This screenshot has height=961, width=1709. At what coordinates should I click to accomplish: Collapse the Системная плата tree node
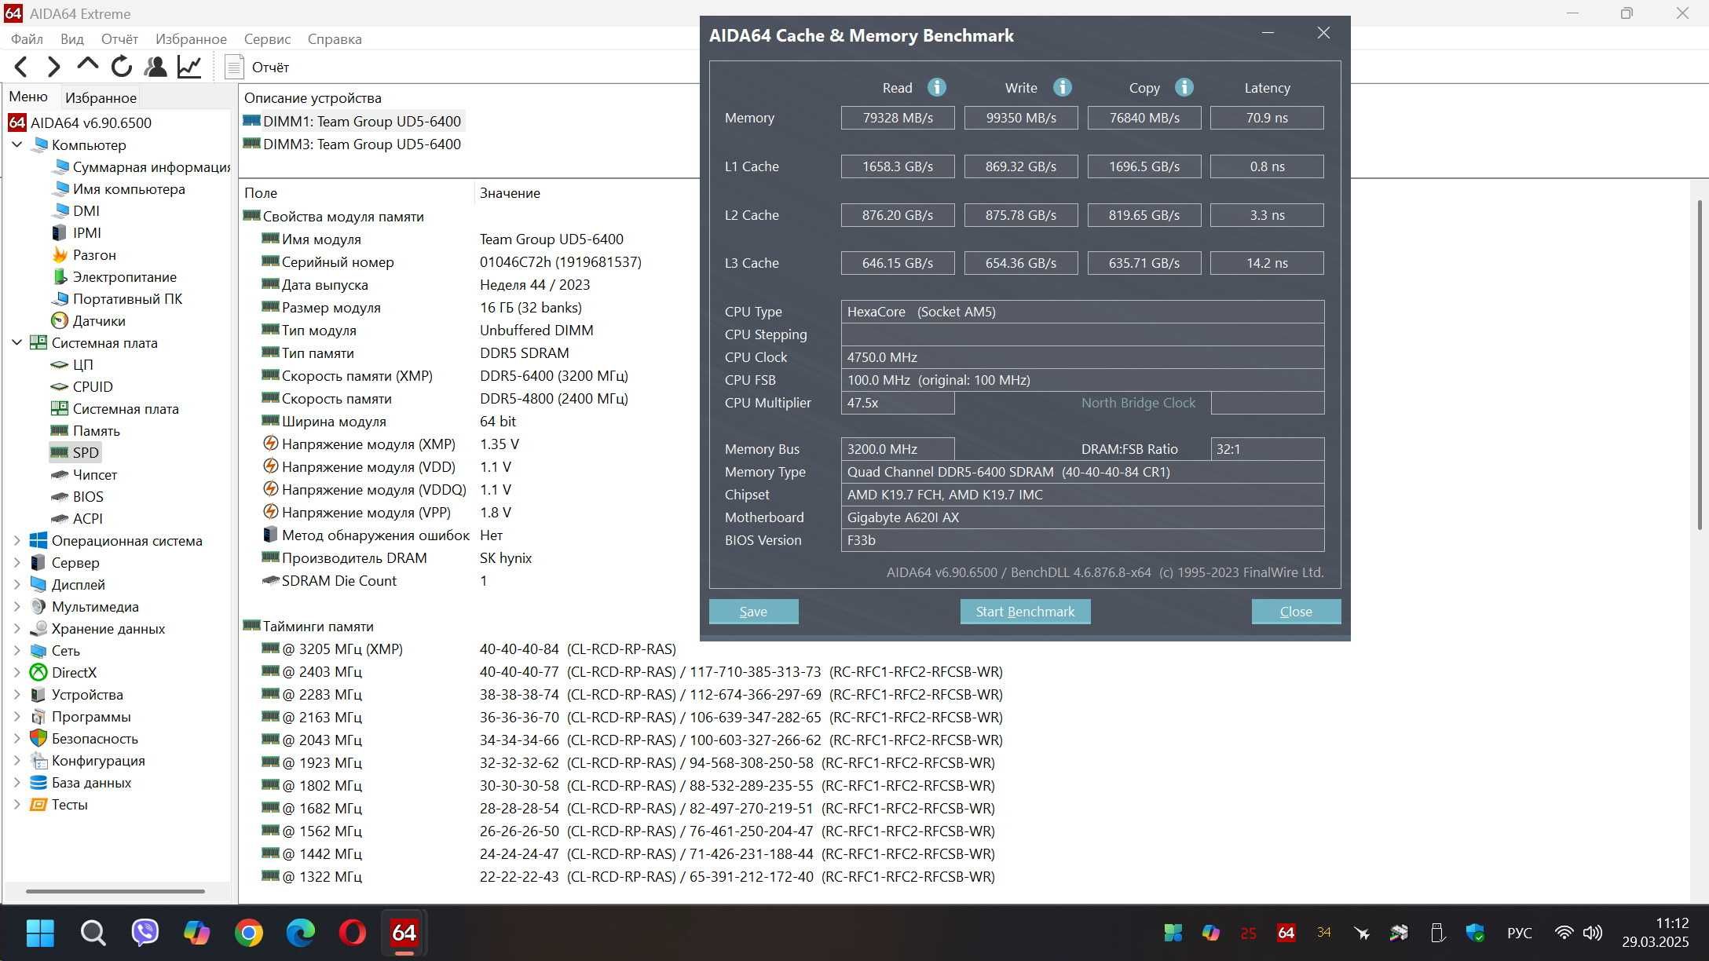(16, 342)
